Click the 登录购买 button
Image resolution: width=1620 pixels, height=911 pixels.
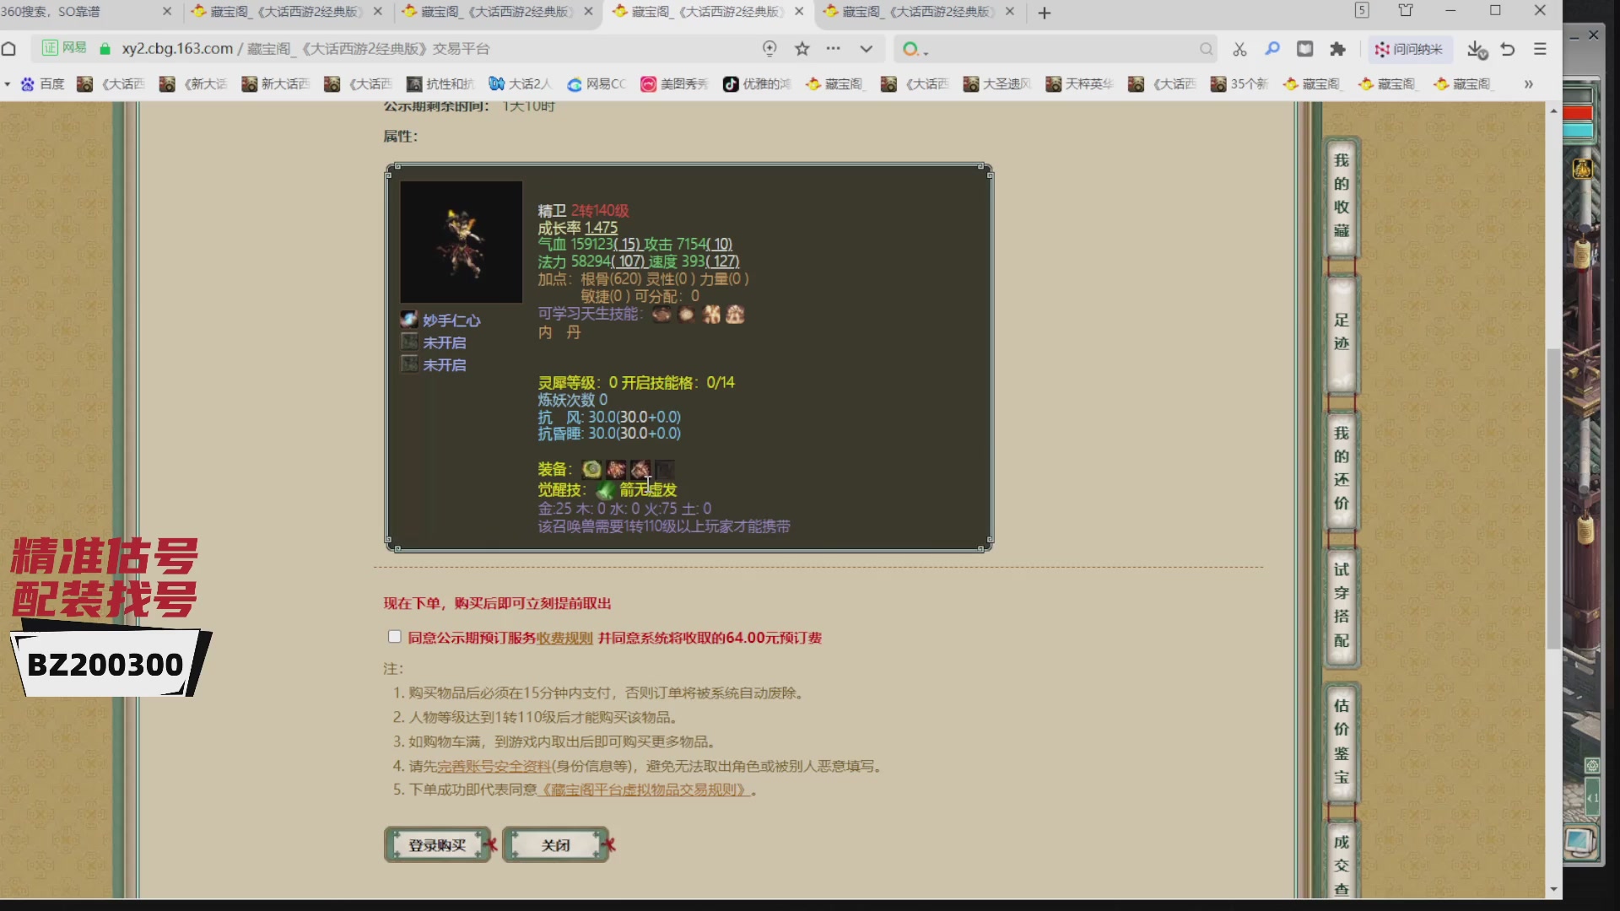438,844
